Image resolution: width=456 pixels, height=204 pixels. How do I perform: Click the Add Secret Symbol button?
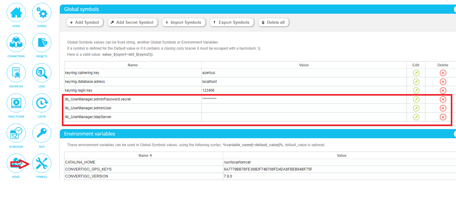click(x=132, y=22)
